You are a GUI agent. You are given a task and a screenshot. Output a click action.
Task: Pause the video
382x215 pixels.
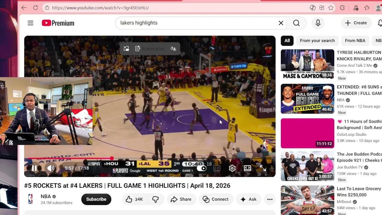(x=34, y=168)
